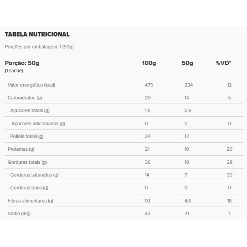Select the Açúcares totais (g) row label

(x=30, y=110)
